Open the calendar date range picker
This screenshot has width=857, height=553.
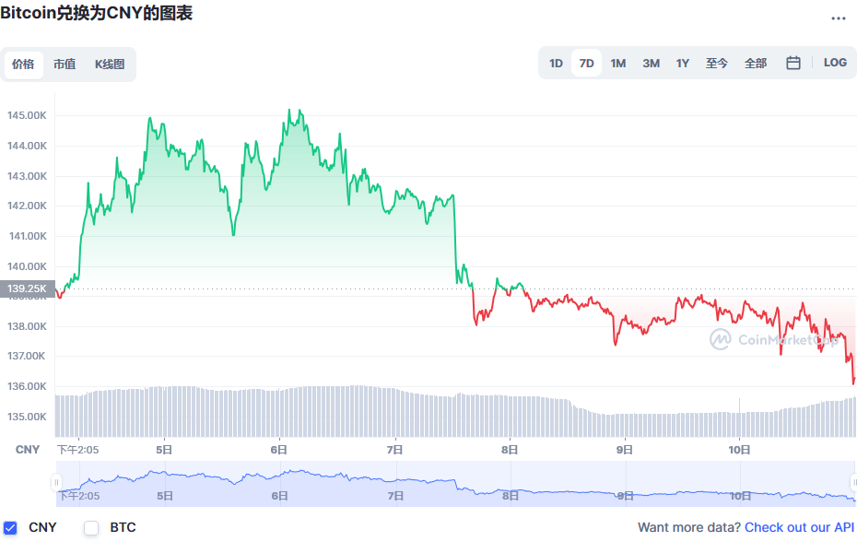click(x=793, y=63)
